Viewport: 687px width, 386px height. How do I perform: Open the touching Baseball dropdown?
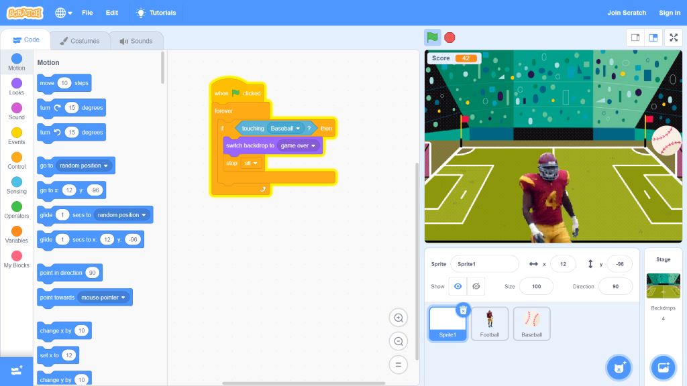[x=298, y=129]
